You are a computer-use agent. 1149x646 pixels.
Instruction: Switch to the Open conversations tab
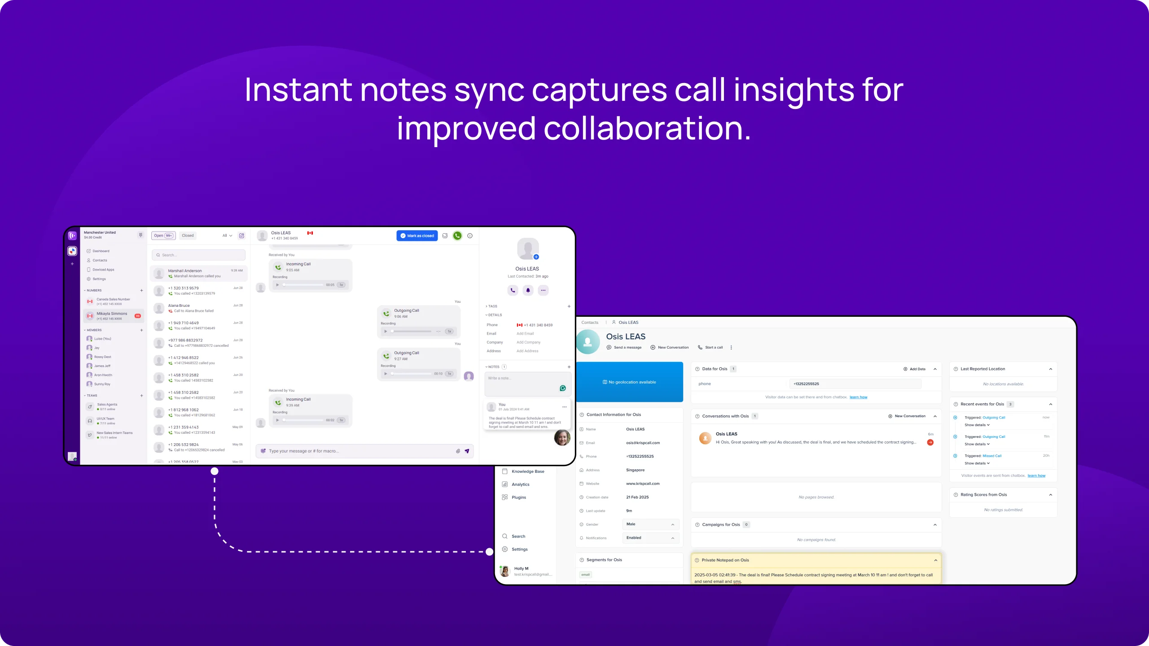click(163, 236)
